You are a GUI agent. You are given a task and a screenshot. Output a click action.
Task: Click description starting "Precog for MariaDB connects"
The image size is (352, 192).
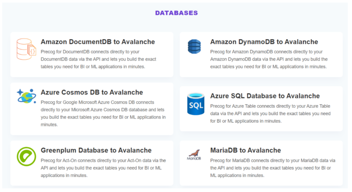click(273, 168)
